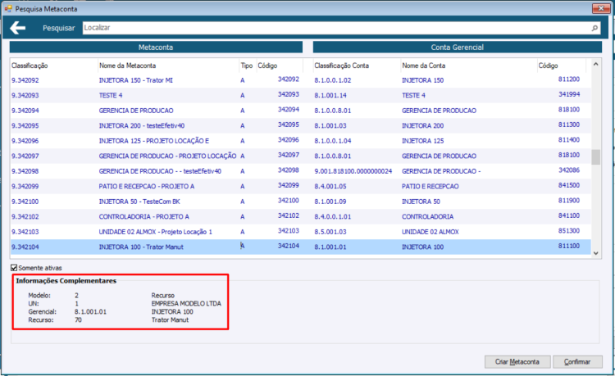
Task: Toggle the Somente ativas checkbox
Action: click(x=14, y=268)
